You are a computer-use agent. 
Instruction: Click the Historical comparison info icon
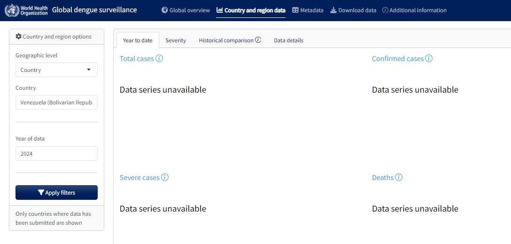(258, 40)
